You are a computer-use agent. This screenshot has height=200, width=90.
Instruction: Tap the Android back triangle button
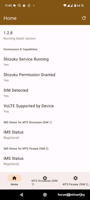(x=21, y=195)
